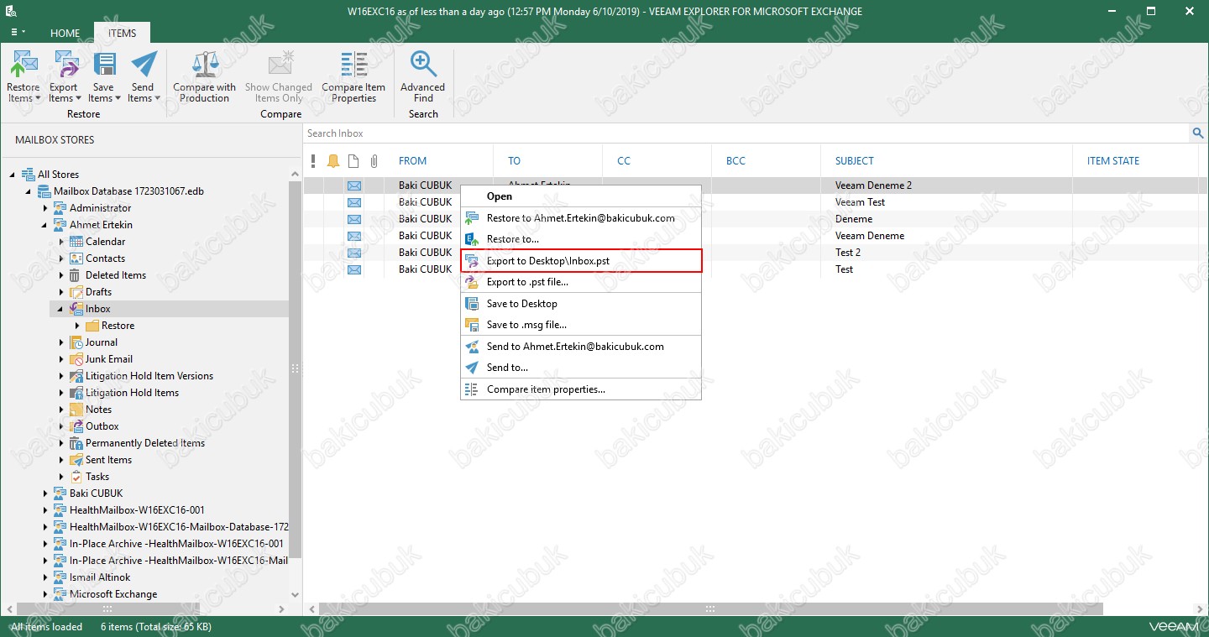The image size is (1209, 637).
Task: Select the ITEMS ribbon tab
Action: pos(122,33)
